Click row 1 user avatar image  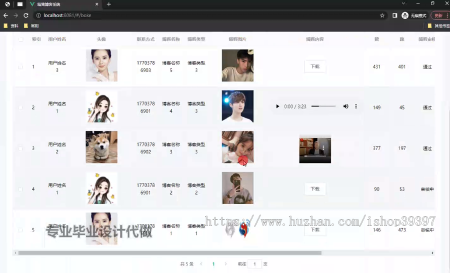coord(101,65)
